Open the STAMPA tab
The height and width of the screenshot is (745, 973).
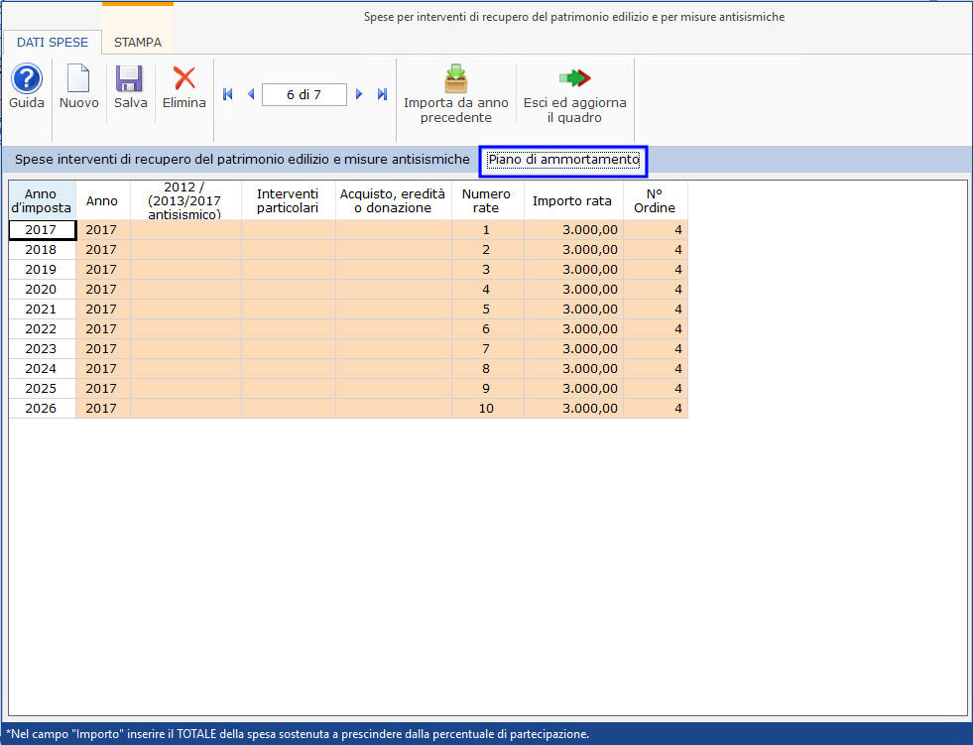point(138,43)
